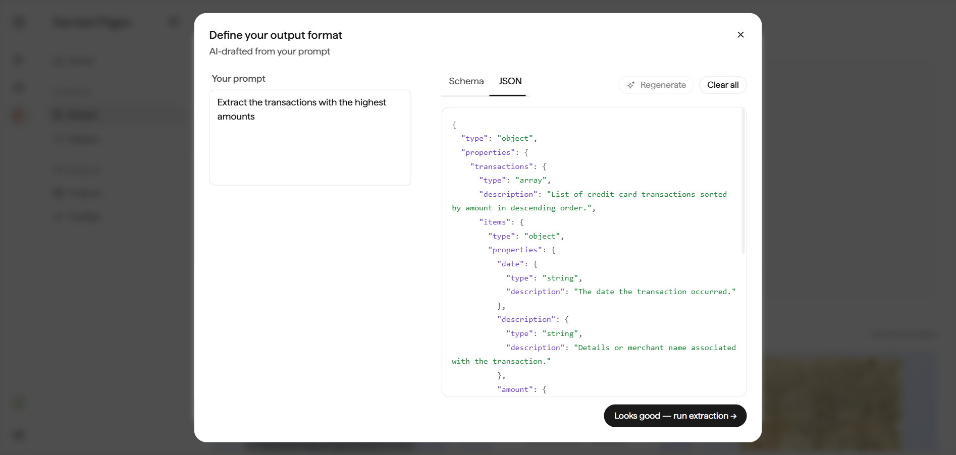Screen dimensions: 956x455
Task: Run extraction with Looks good button
Action: [675, 416]
